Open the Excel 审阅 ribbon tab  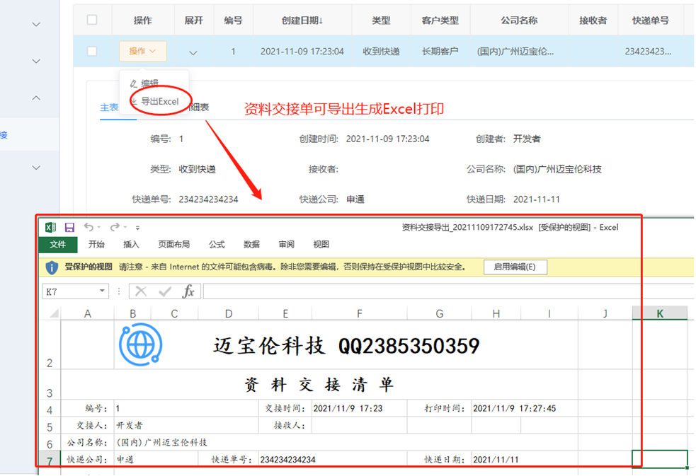286,244
